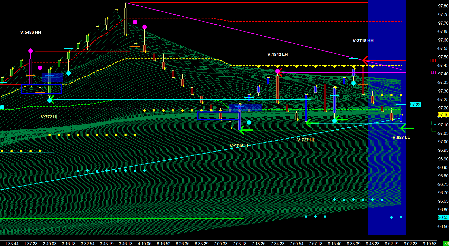Screen dimensions: 449x246
Task: Click the 96.50 price axis value
Action: pos(443,227)
